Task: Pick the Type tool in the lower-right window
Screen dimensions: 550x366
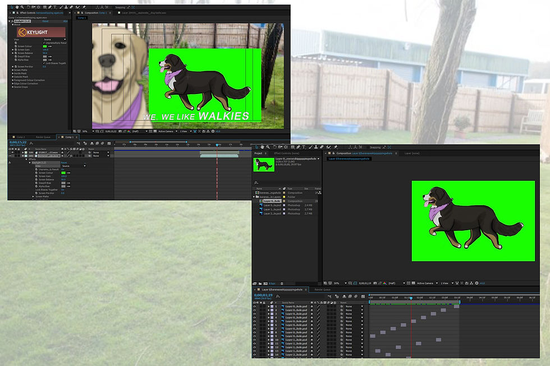Action: tap(304, 147)
